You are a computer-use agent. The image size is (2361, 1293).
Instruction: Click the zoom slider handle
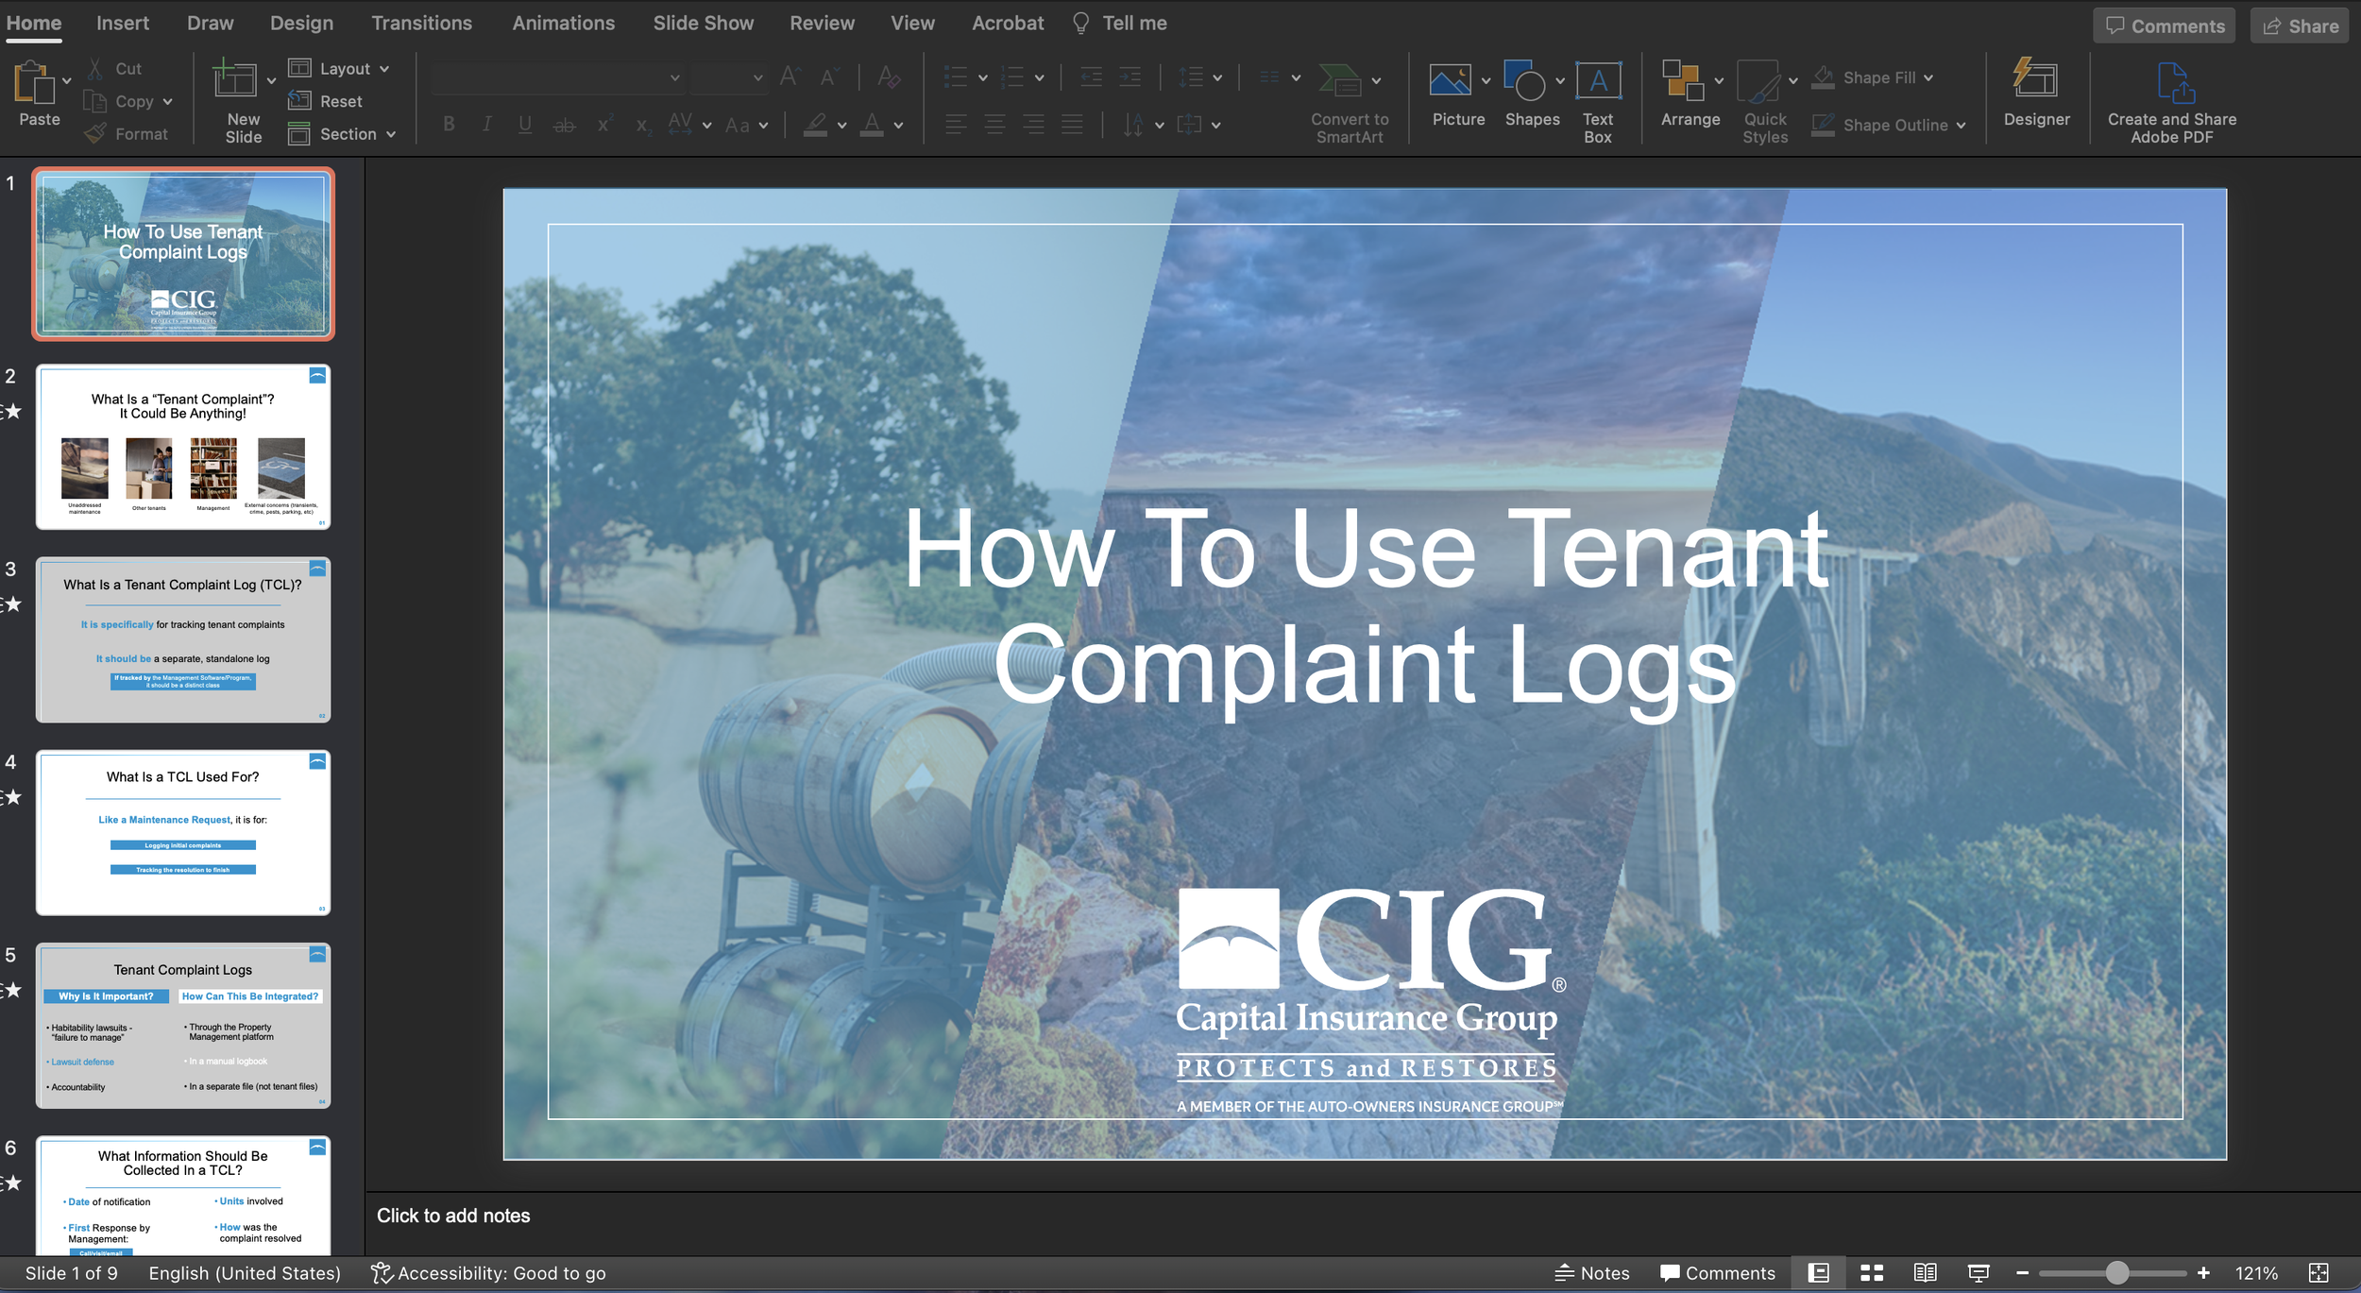(x=2117, y=1273)
